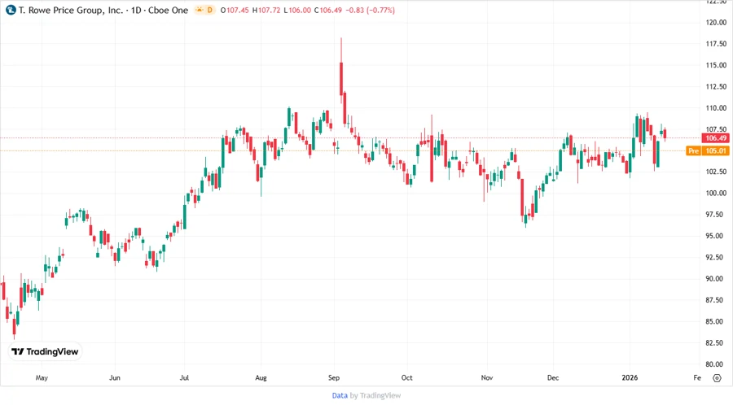Click the 'D' data mode badge
This screenshot has width=733, height=405.
click(209, 10)
